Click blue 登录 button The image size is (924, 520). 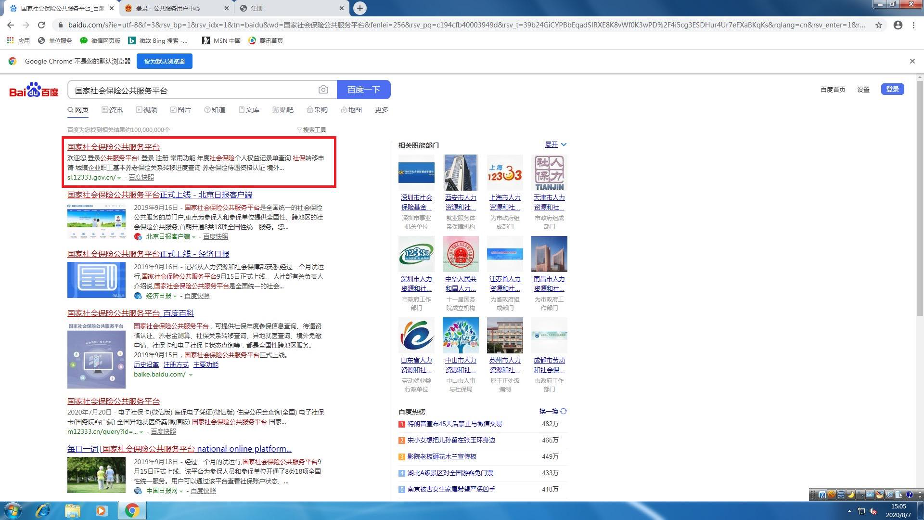point(892,89)
